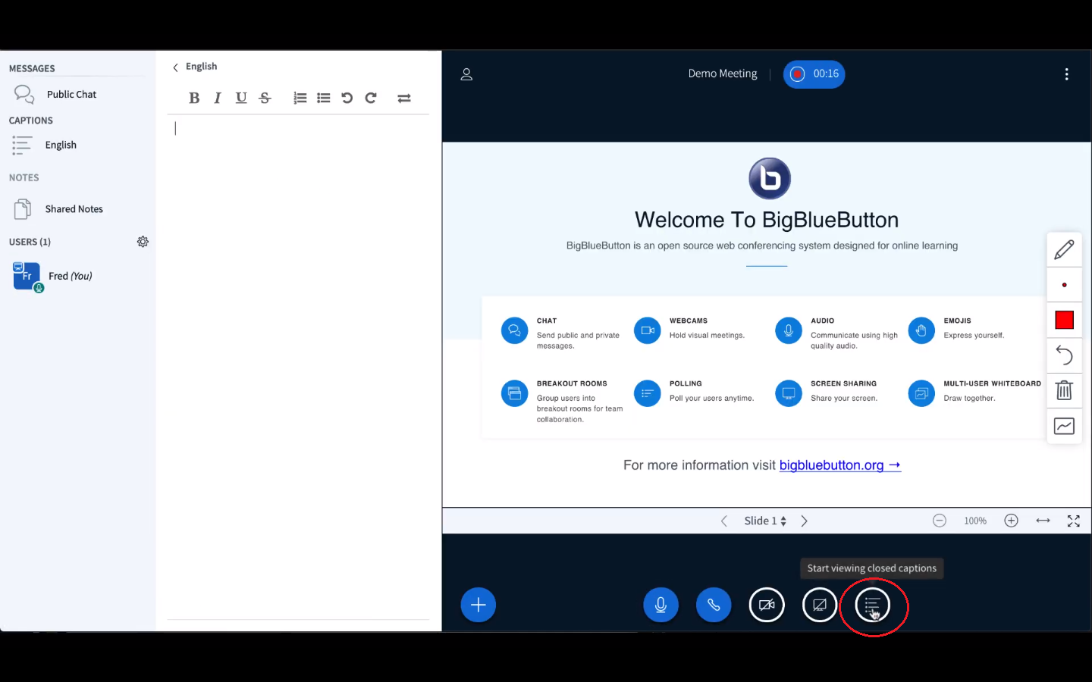
Task: Select the pencil whiteboard tool
Action: pos(1064,249)
